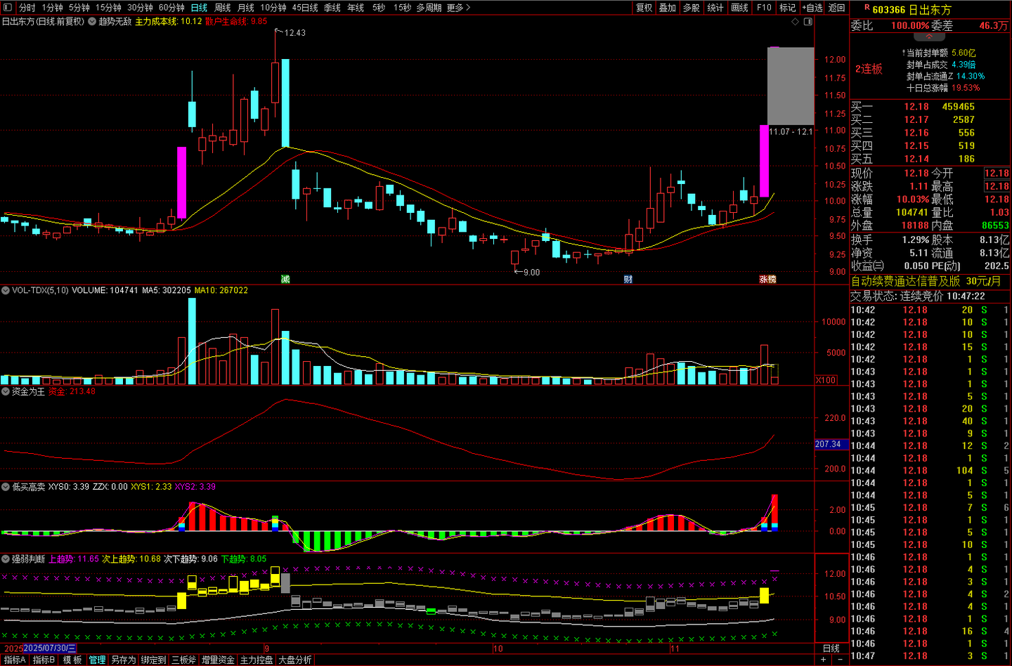Screen dimensions: 1012x666
Task: Open the 资金为王 indicator settings circle icon
Action: [6, 391]
